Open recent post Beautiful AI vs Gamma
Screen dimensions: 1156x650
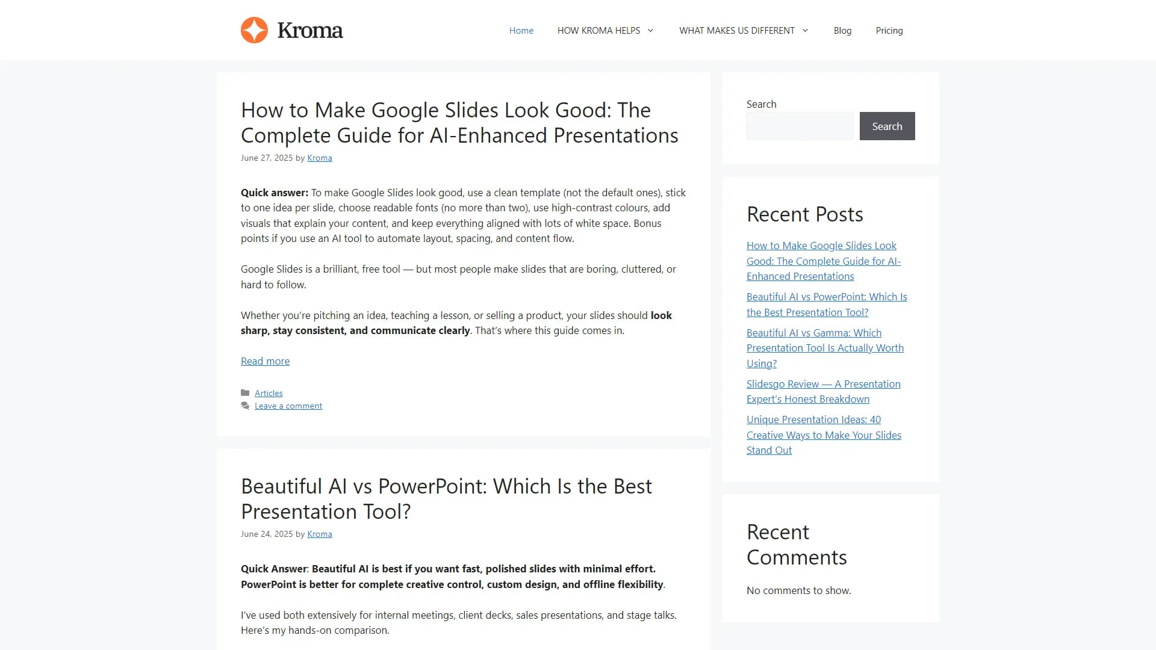(x=825, y=348)
